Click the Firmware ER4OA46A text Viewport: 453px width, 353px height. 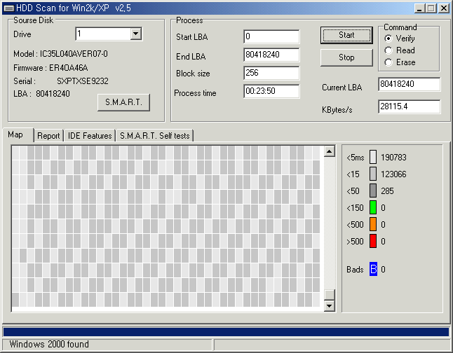click(x=50, y=68)
